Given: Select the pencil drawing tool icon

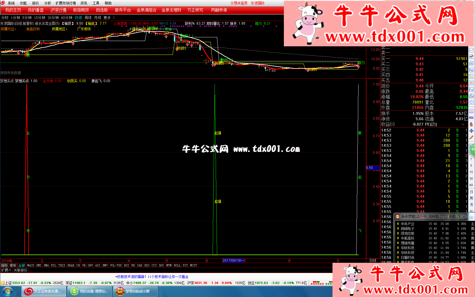Looking at the screenshot, I should tap(471, 137).
